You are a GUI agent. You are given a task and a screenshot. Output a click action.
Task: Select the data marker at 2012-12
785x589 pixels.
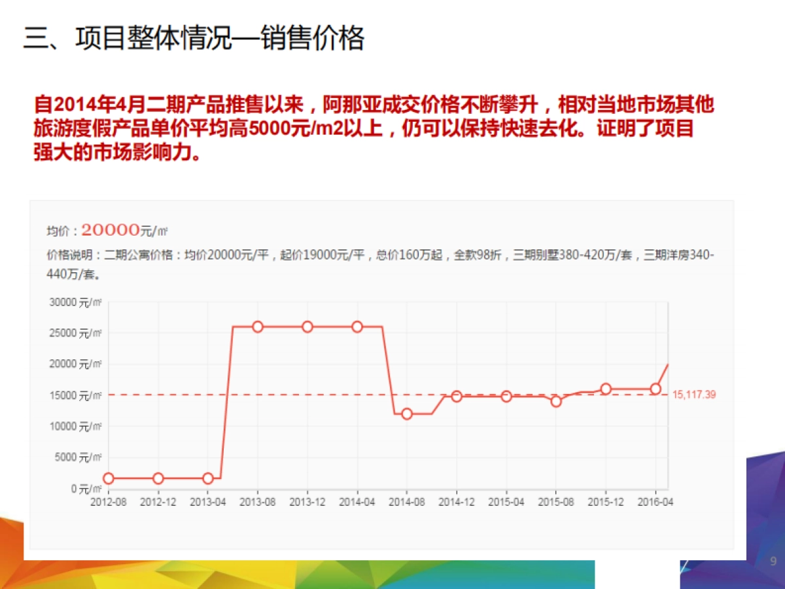click(x=158, y=478)
